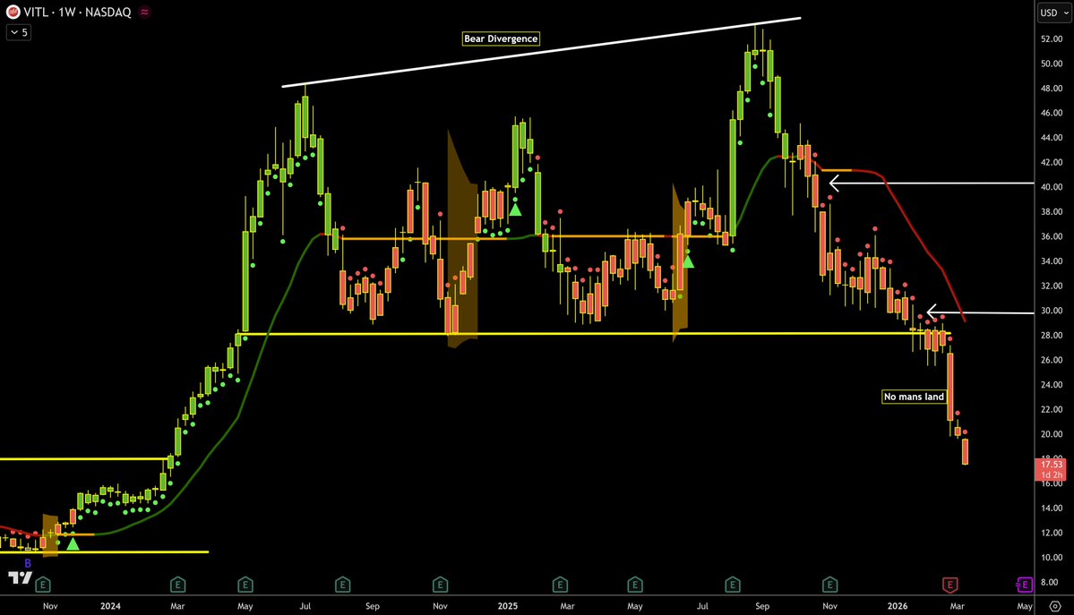Click the green buy triangle at Jan 2025
1074x615 pixels.
[515, 209]
